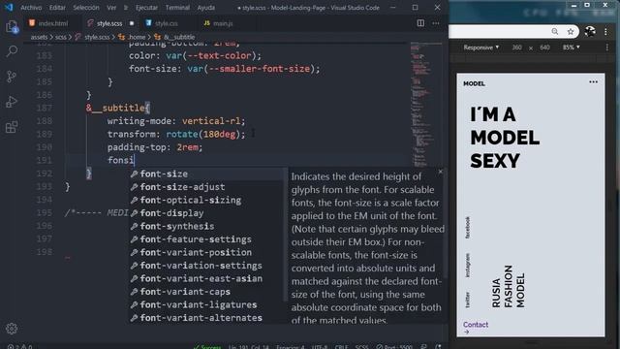Click the VS Code logo icon

9,7
